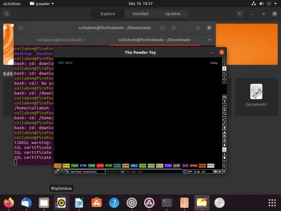Pick the red LOTE element swatch
The width and height of the screenshot is (281, 211).
pyautogui.click(x=100, y=166)
